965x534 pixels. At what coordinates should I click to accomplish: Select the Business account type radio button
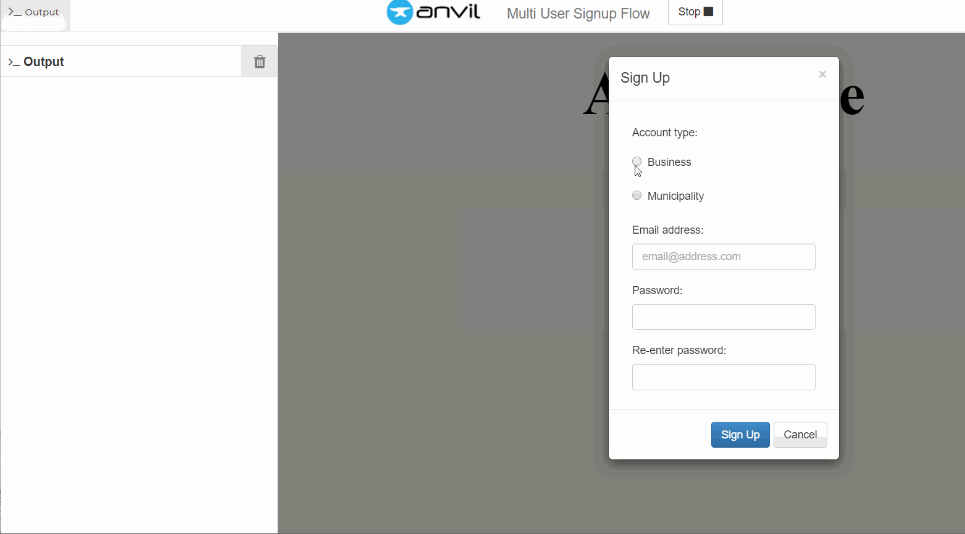coord(637,162)
